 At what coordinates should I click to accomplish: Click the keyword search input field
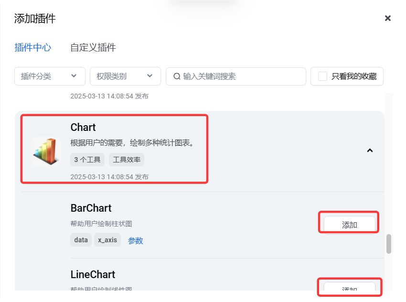[x=236, y=76]
